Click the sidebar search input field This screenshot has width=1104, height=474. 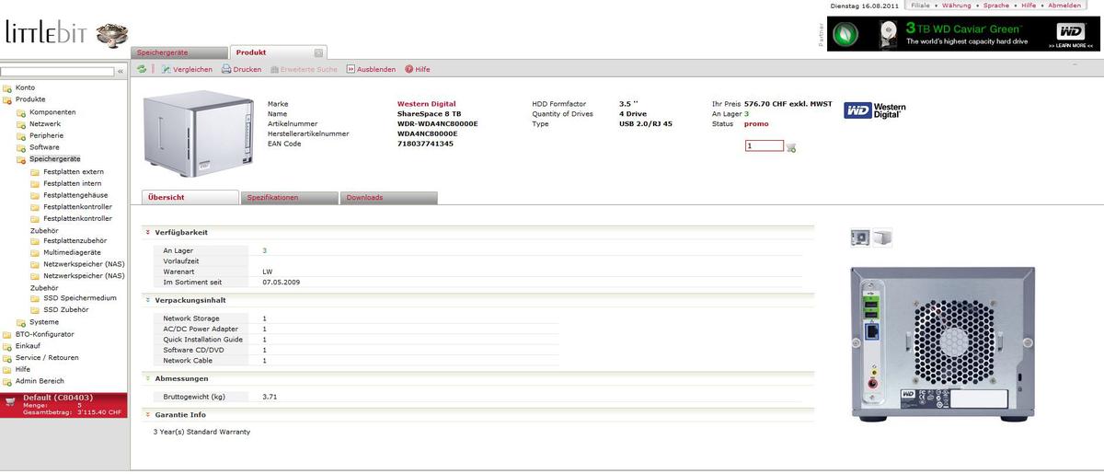[x=57, y=71]
